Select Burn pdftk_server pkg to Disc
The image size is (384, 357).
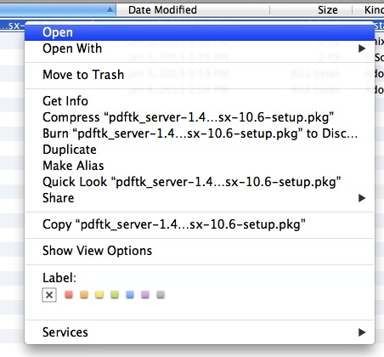coord(200,133)
